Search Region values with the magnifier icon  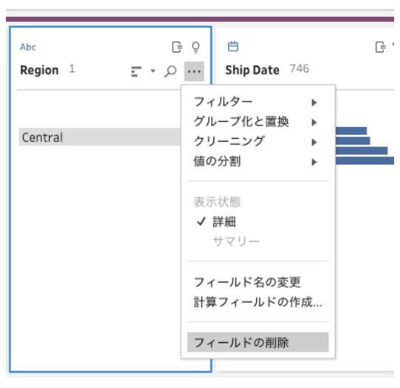(x=170, y=71)
